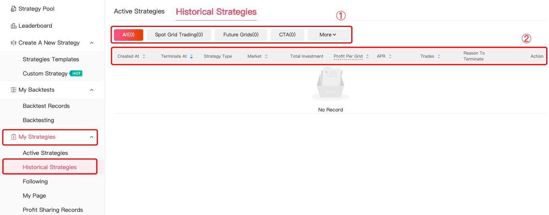Sort the APR column arrows
Image resolution: width=549 pixels, height=215 pixels.
pyautogui.click(x=390, y=57)
